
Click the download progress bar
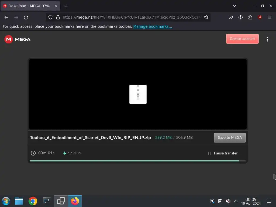pyautogui.click(x=138, y=161)
